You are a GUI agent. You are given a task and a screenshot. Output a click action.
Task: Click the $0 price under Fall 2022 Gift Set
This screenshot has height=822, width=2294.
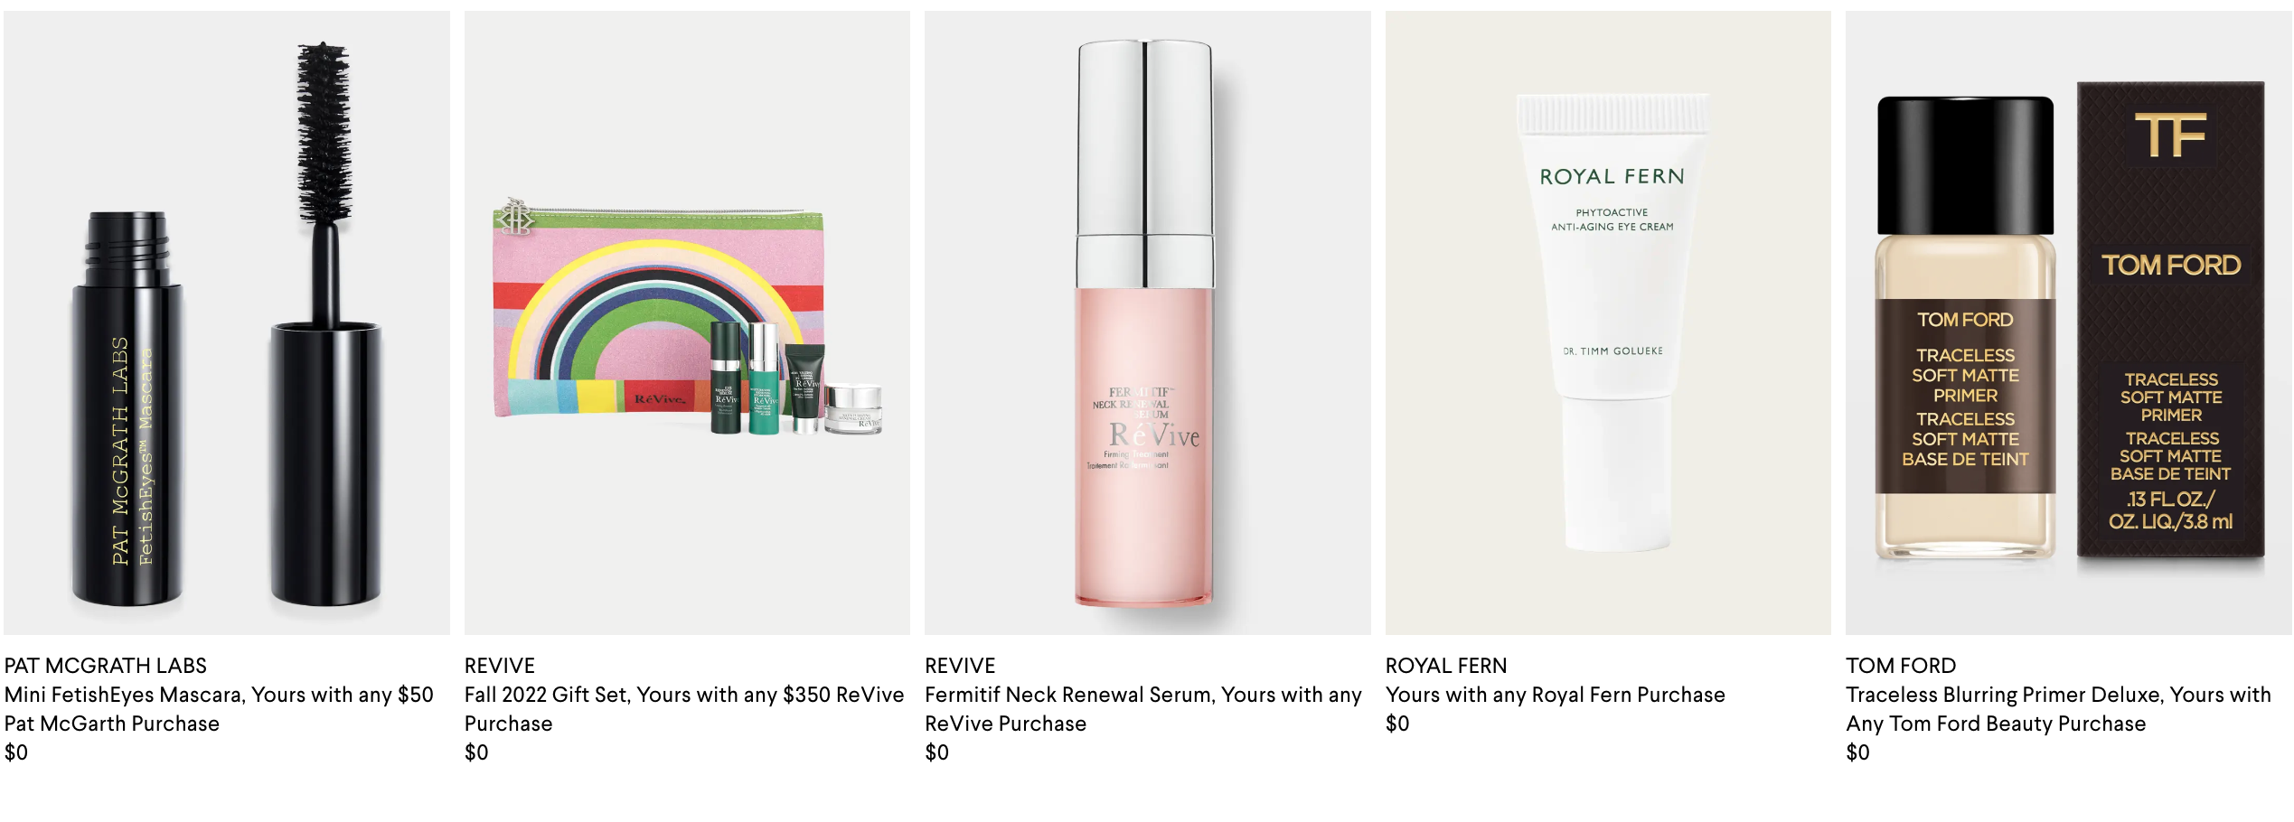tap(476, 752)
